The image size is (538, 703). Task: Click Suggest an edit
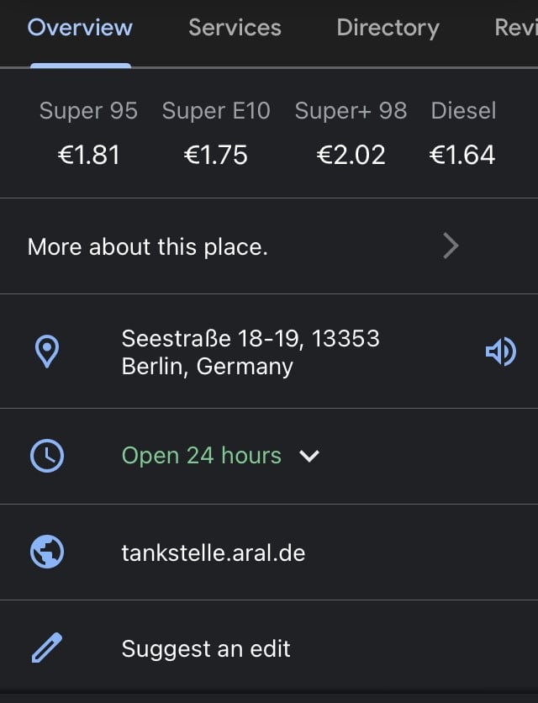(x=206, y=648)
